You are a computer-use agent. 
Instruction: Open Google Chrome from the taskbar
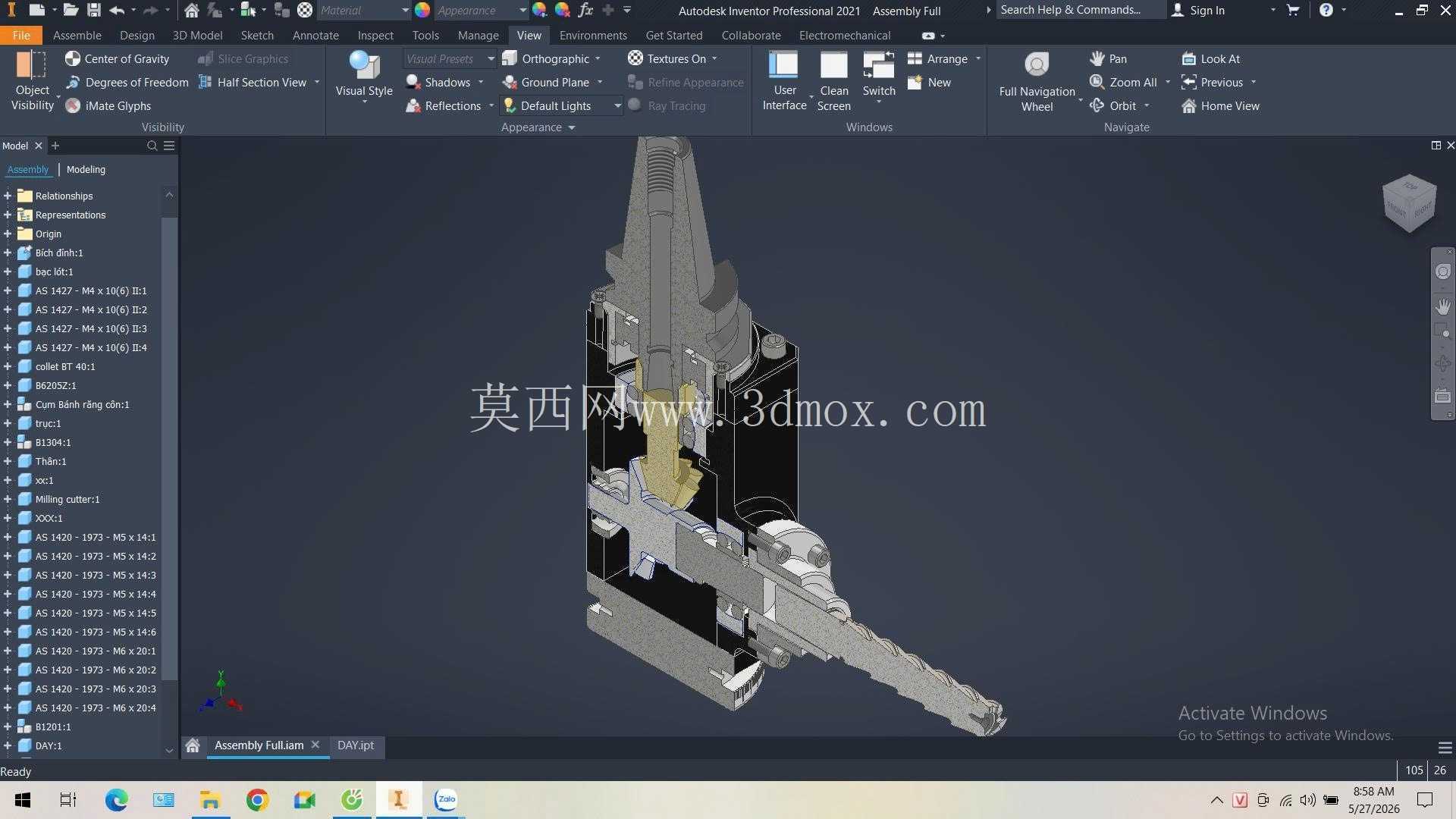click(257, 799)
